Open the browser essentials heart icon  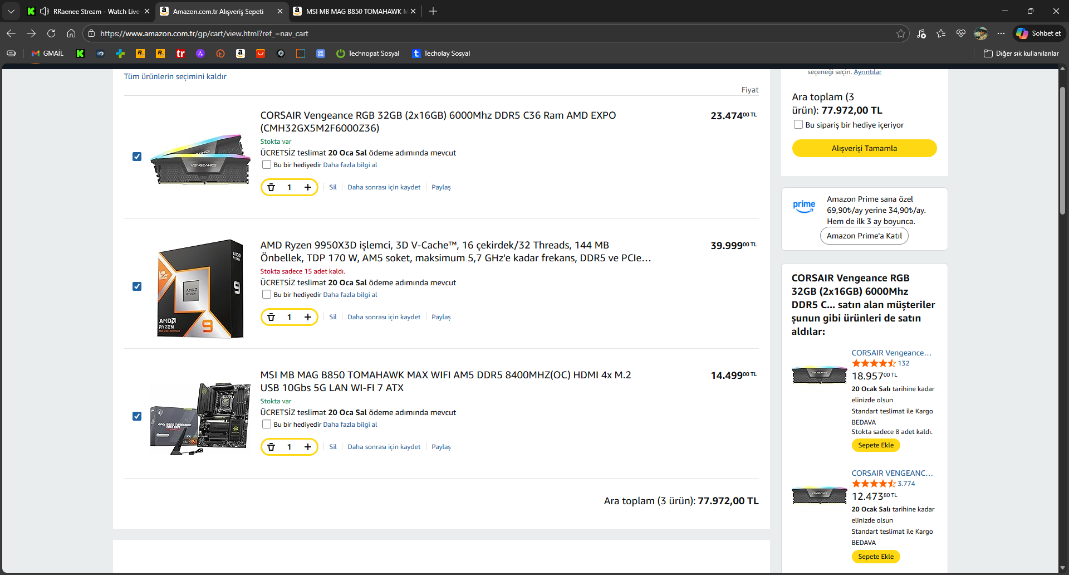pyautogui.click(x=961, y=33)
